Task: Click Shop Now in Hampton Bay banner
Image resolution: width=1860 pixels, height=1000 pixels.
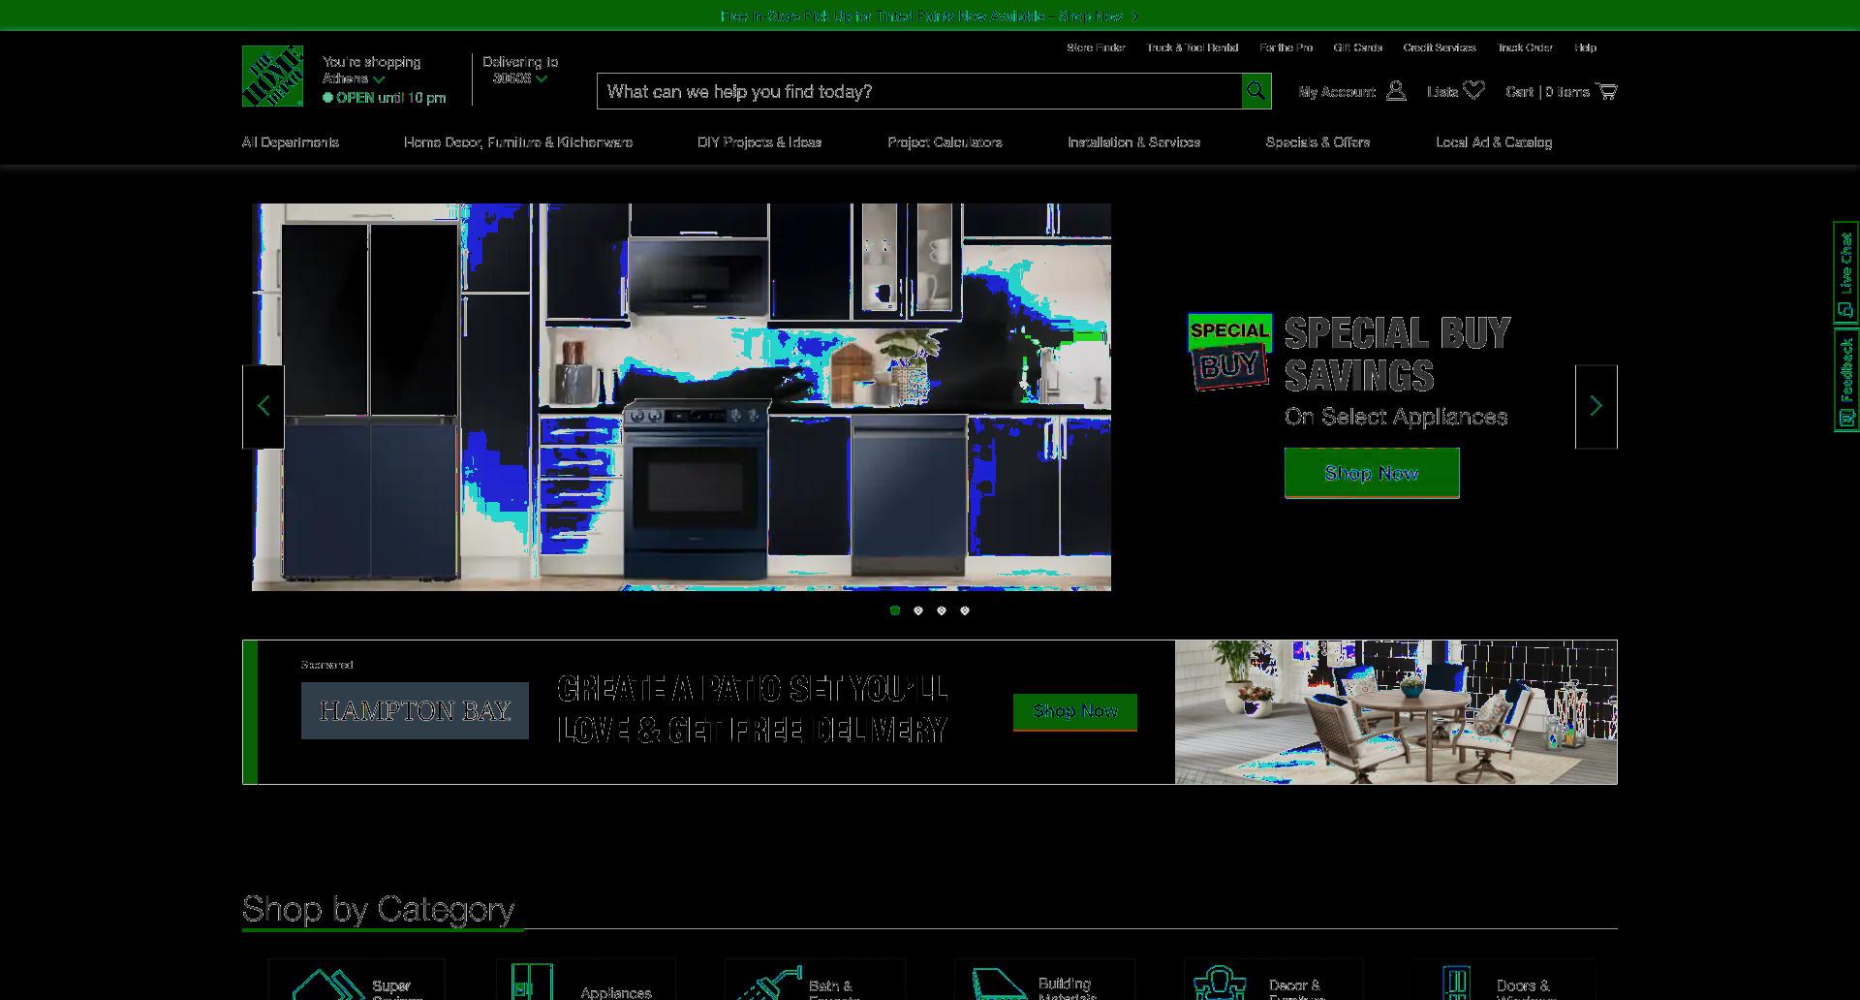Action: click(1075, 711)
